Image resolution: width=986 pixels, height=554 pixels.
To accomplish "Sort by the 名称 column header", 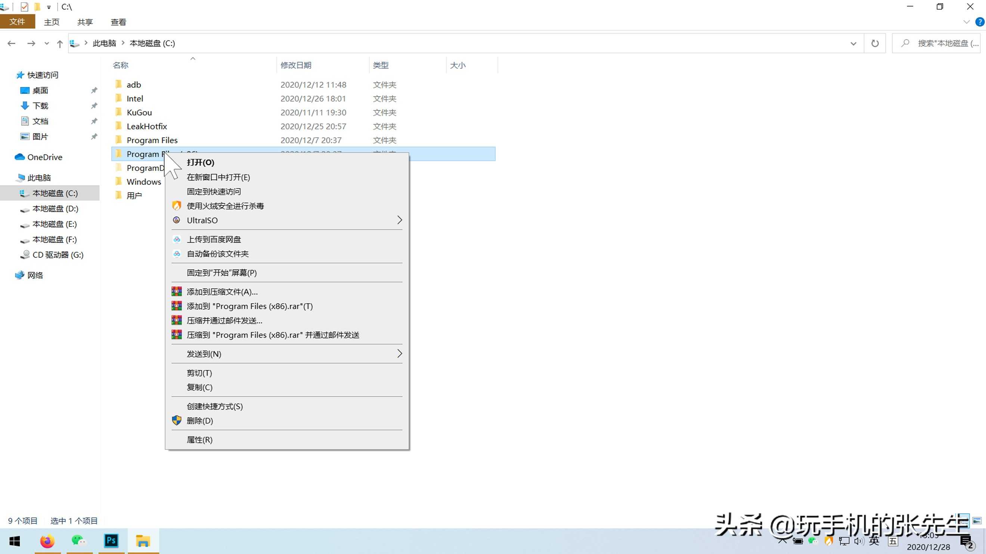I will (121, 65).
